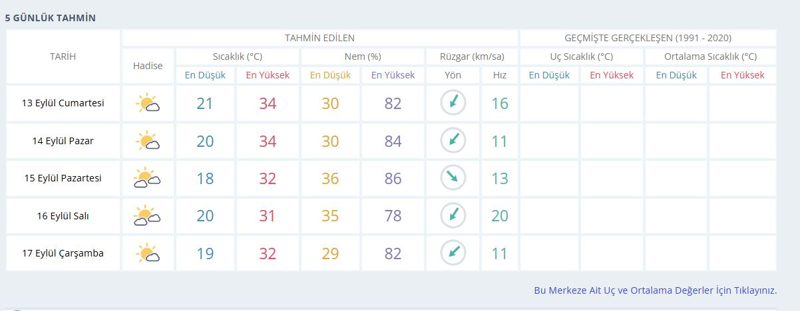Click the wind direction icon for 14 Eylül
Image resolution: width=800 pixels, height=311 pixels.
(x=453, y=140)
